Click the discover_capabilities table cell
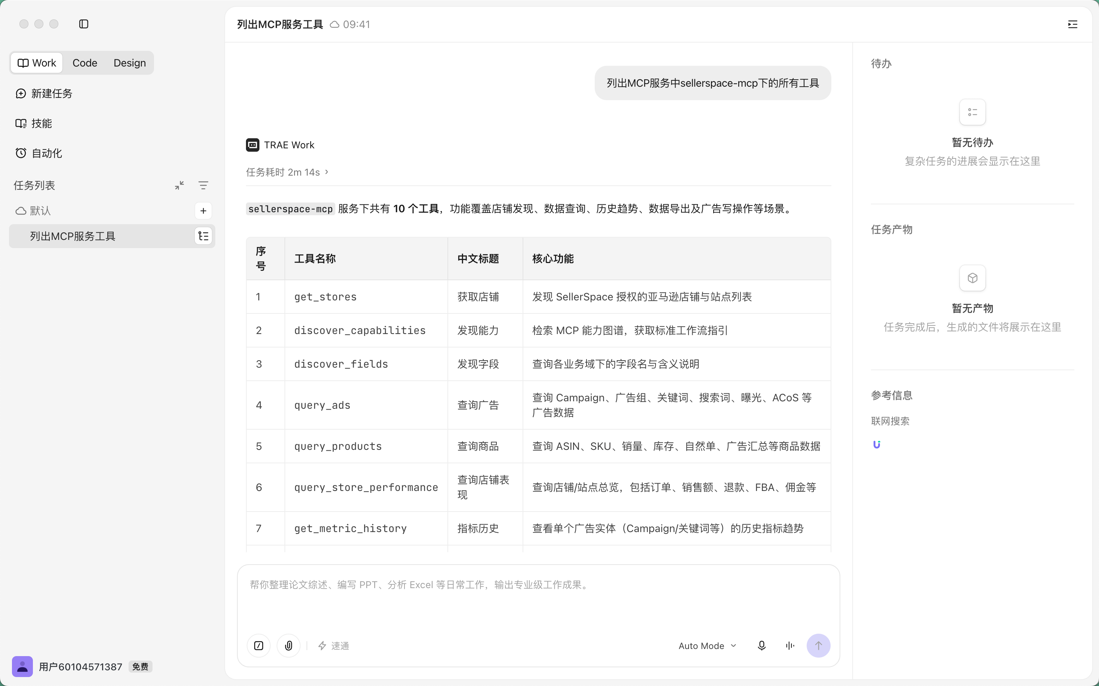The width and height of the screenshot is (1099, 686). (366, 330)
